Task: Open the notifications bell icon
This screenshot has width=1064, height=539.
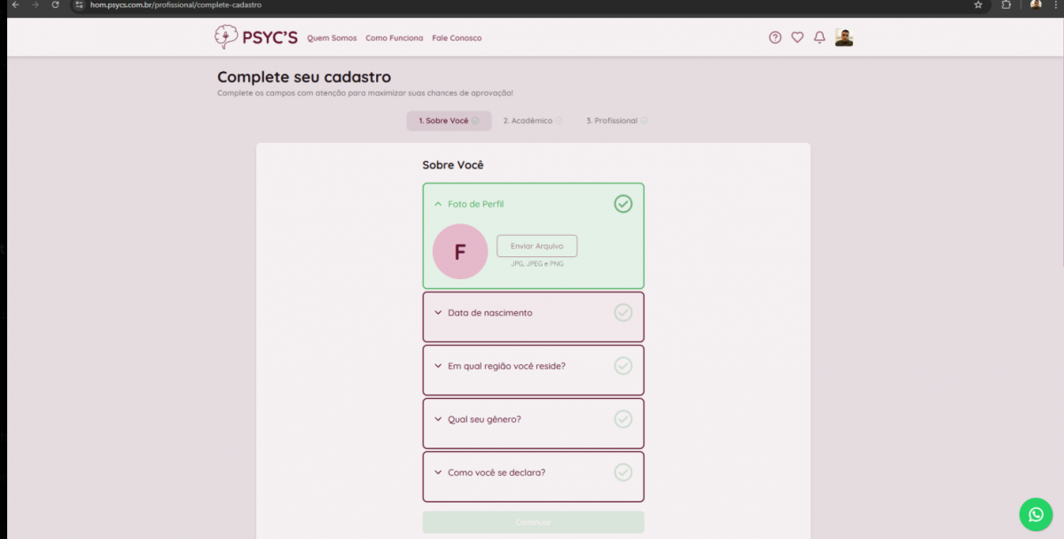Action: (819, 37)
